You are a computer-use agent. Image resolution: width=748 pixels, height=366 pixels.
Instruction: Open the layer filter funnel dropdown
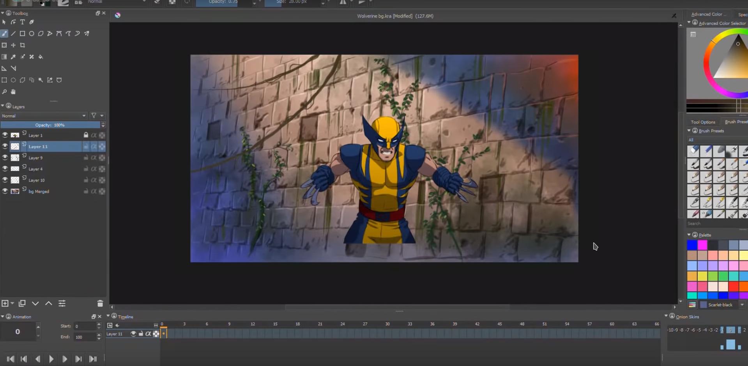(96, 116)
